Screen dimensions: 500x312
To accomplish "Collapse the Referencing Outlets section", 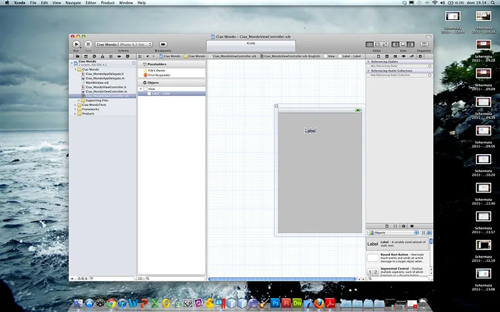I will click(367, 61).
